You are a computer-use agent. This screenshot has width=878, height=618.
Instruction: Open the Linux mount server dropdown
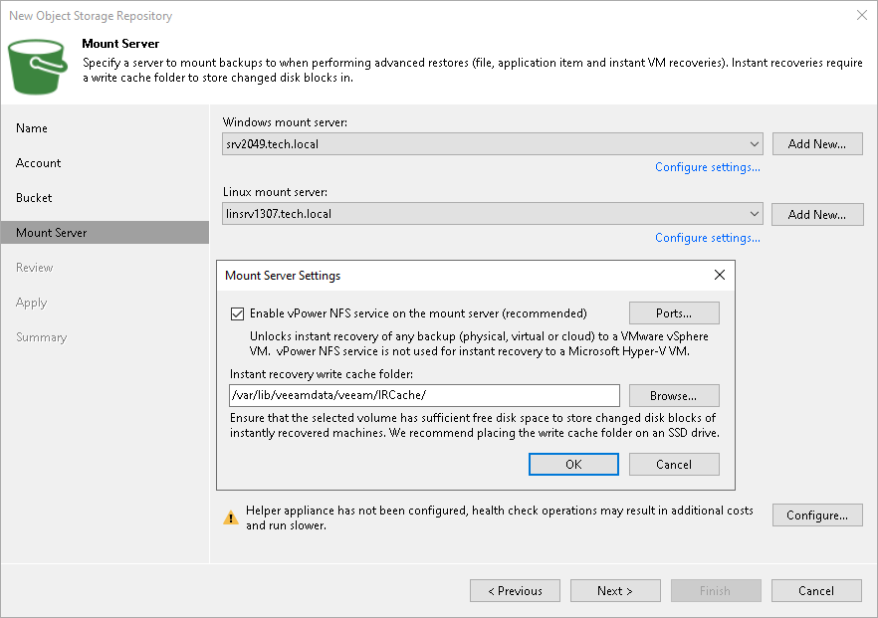click(754, 214)
